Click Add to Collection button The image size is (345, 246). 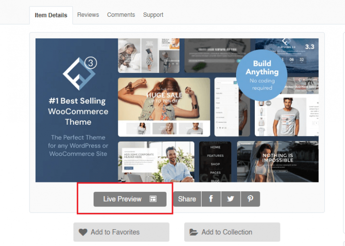232,232
